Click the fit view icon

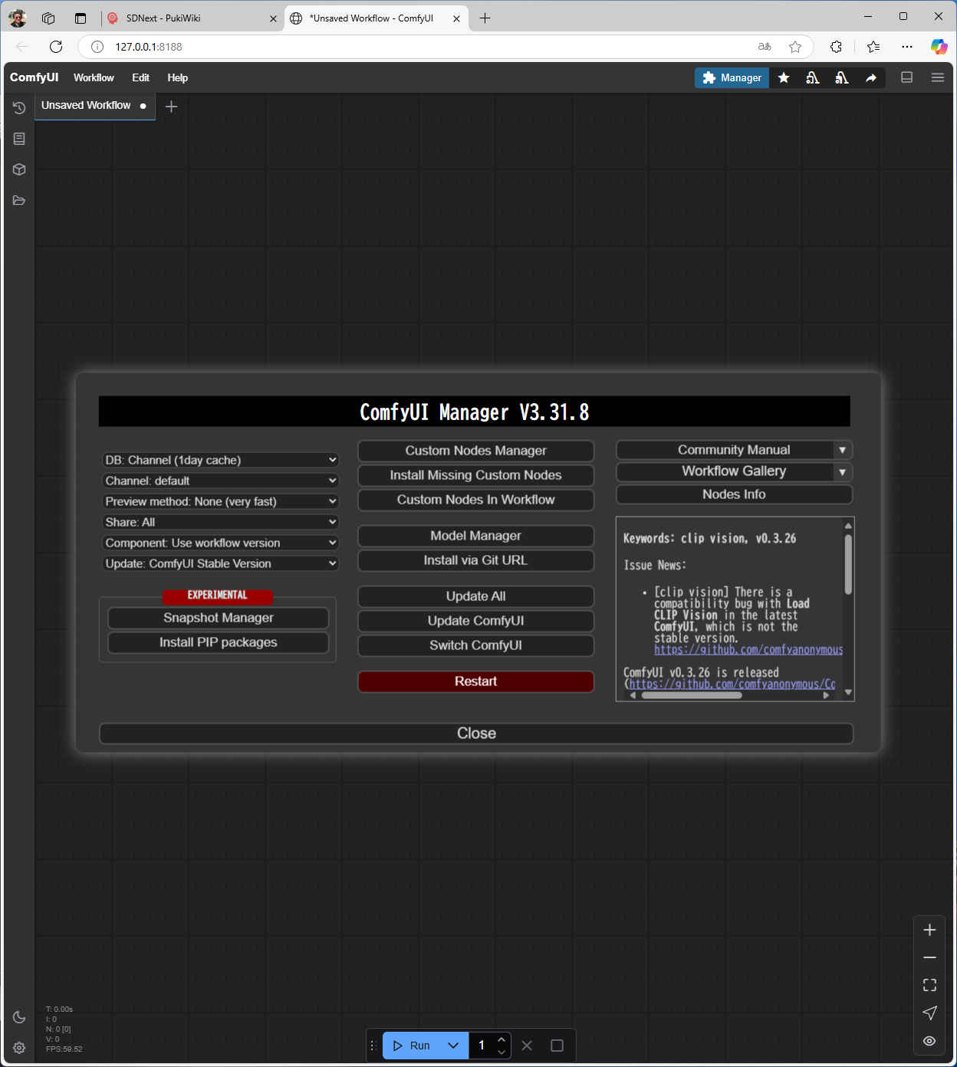pos(929,985)
